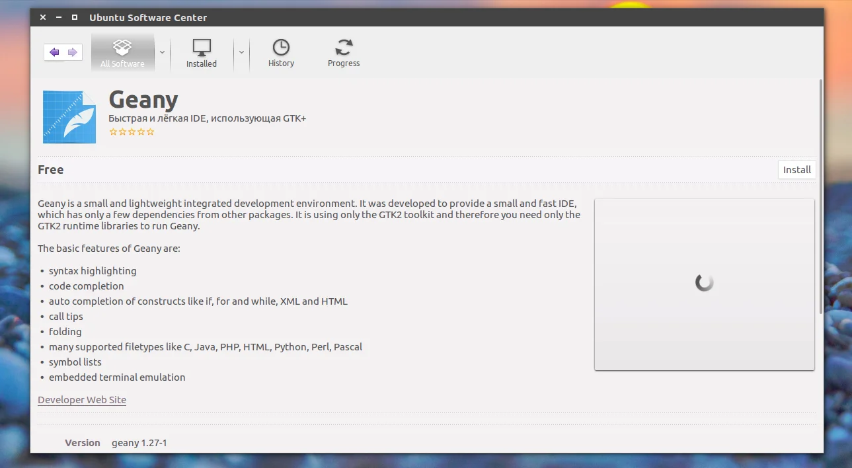Image resolution: width=852 pixels, height=468 pixels.
Task: Expand the Installed dropdown arrow
Action: tap(241, 52)
